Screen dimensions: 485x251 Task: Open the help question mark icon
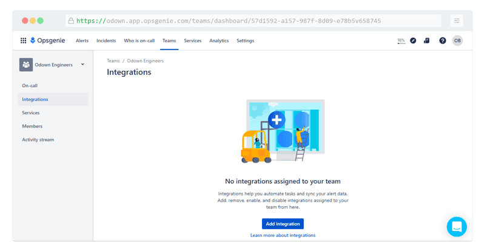click(x=443, y=41)
